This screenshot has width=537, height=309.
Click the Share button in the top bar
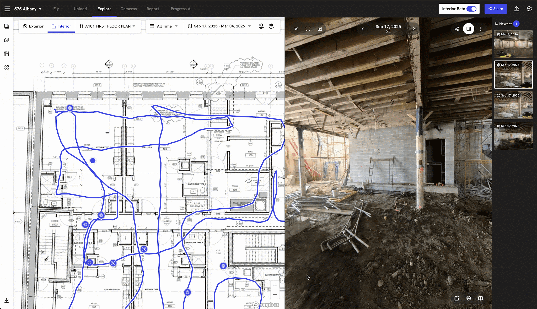click(496, 9)
